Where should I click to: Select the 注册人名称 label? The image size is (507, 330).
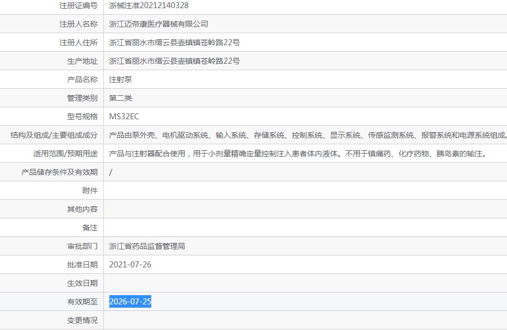tap(78, 24)
